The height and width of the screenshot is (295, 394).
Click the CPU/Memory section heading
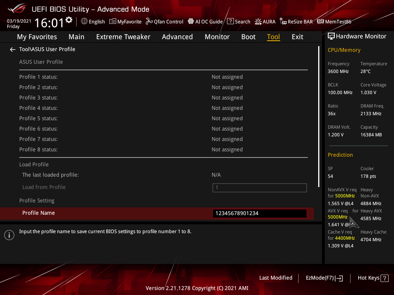tap(344, 50)
